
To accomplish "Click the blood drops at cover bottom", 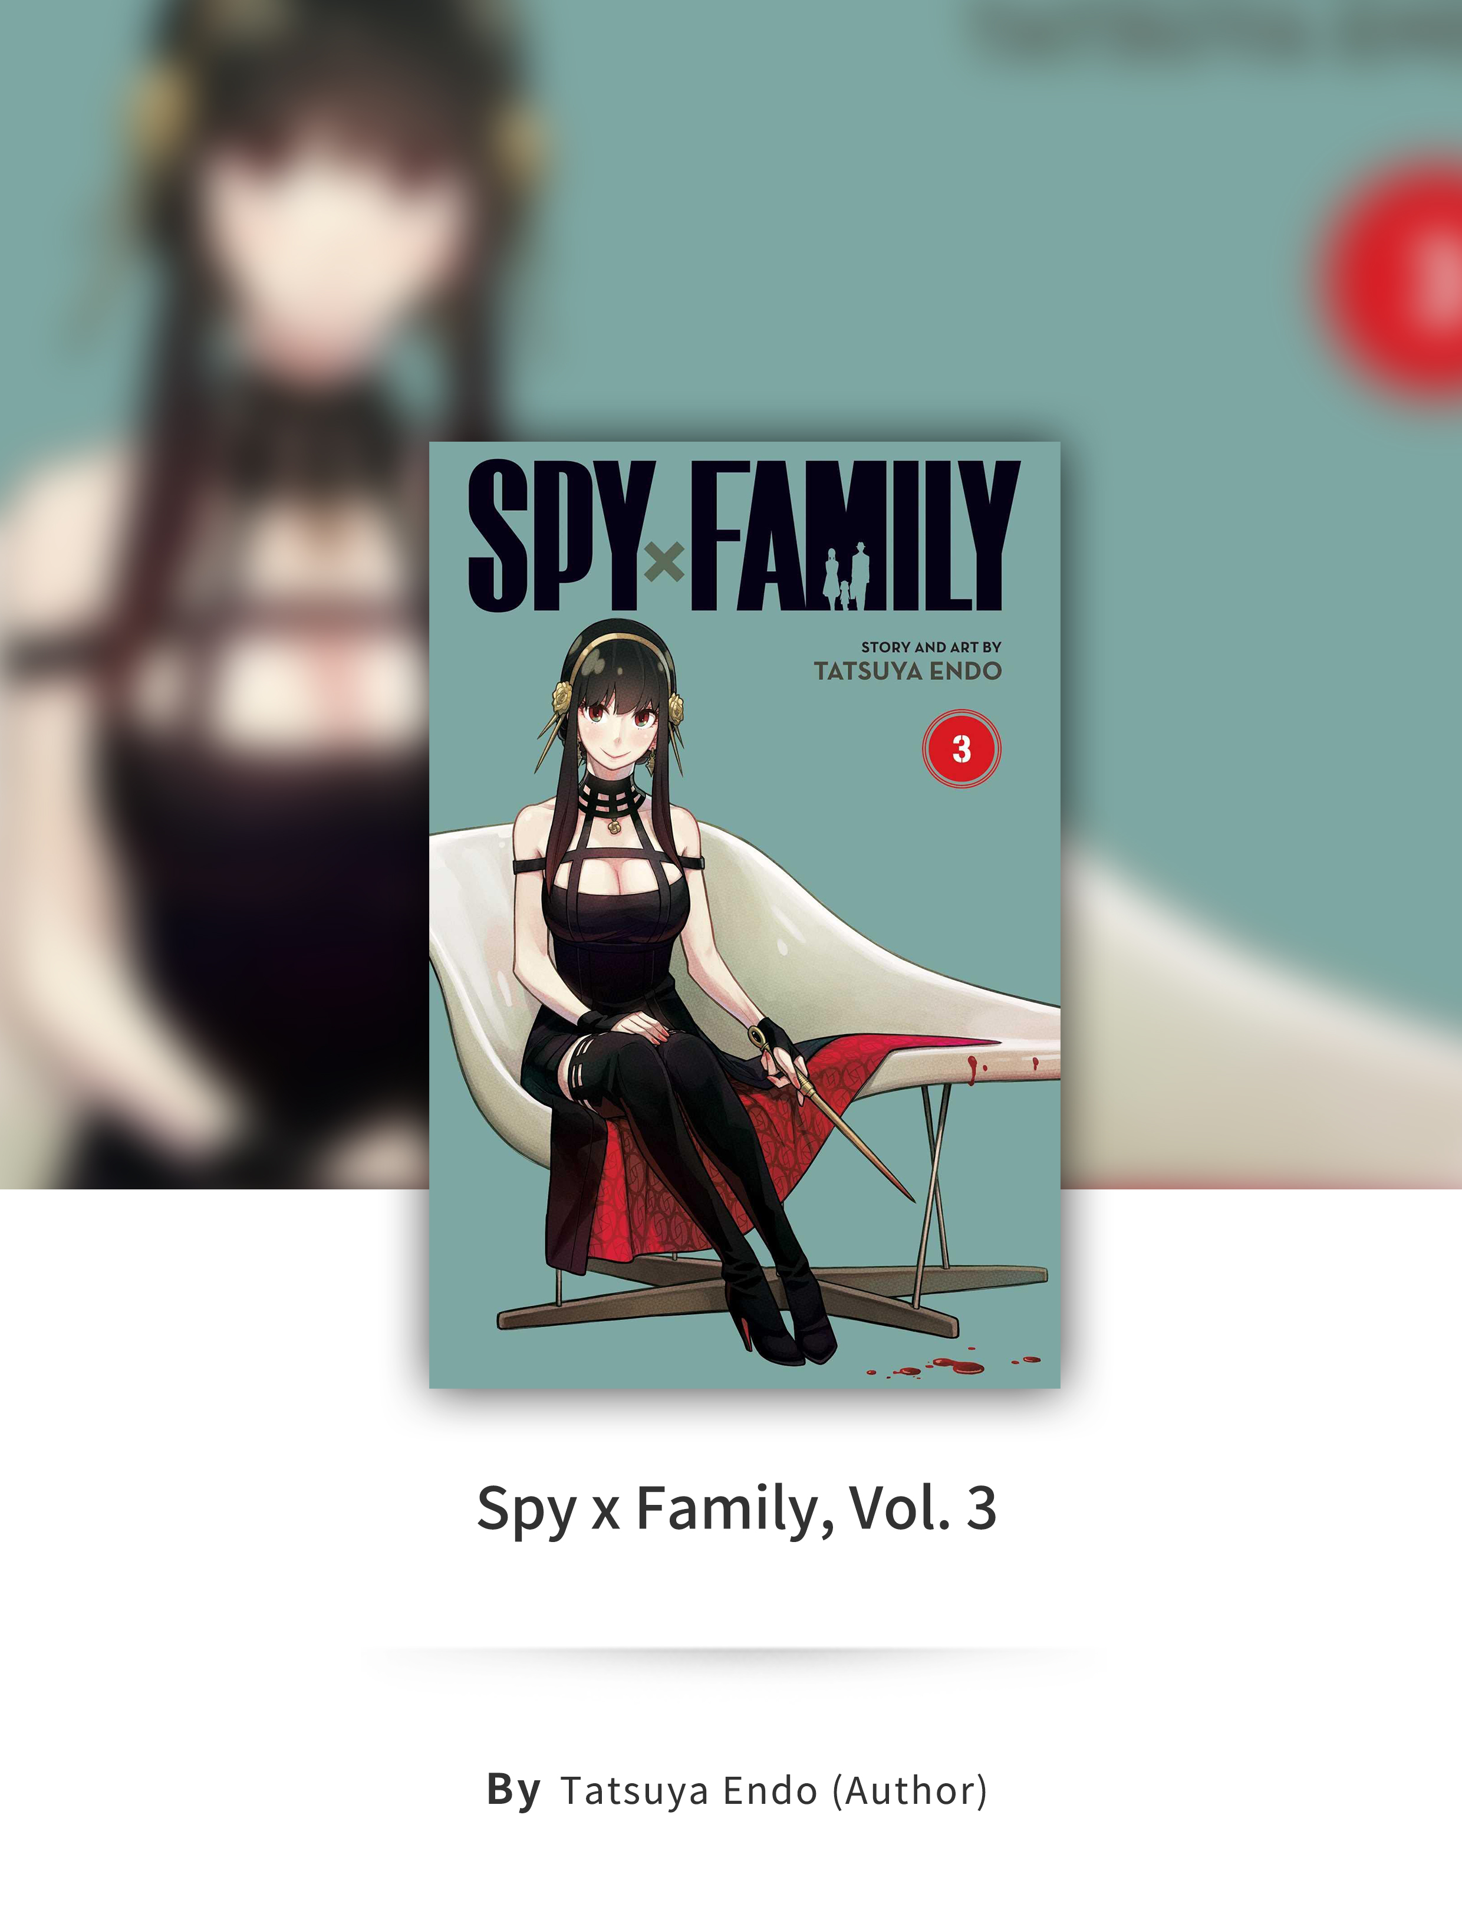I will point(953,1364).
